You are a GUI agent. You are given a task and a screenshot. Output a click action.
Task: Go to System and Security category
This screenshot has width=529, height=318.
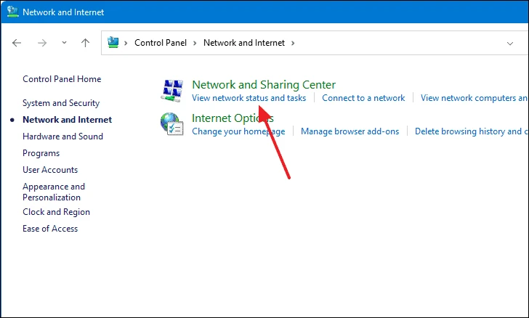[x=61, y=103]
